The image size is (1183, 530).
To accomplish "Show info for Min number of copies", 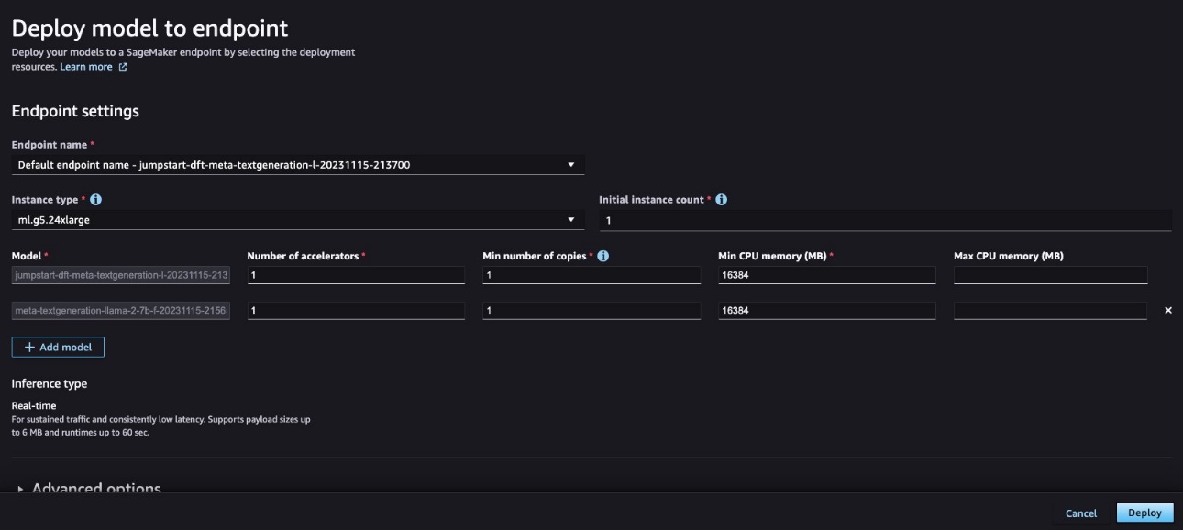I will click(603, 256).
